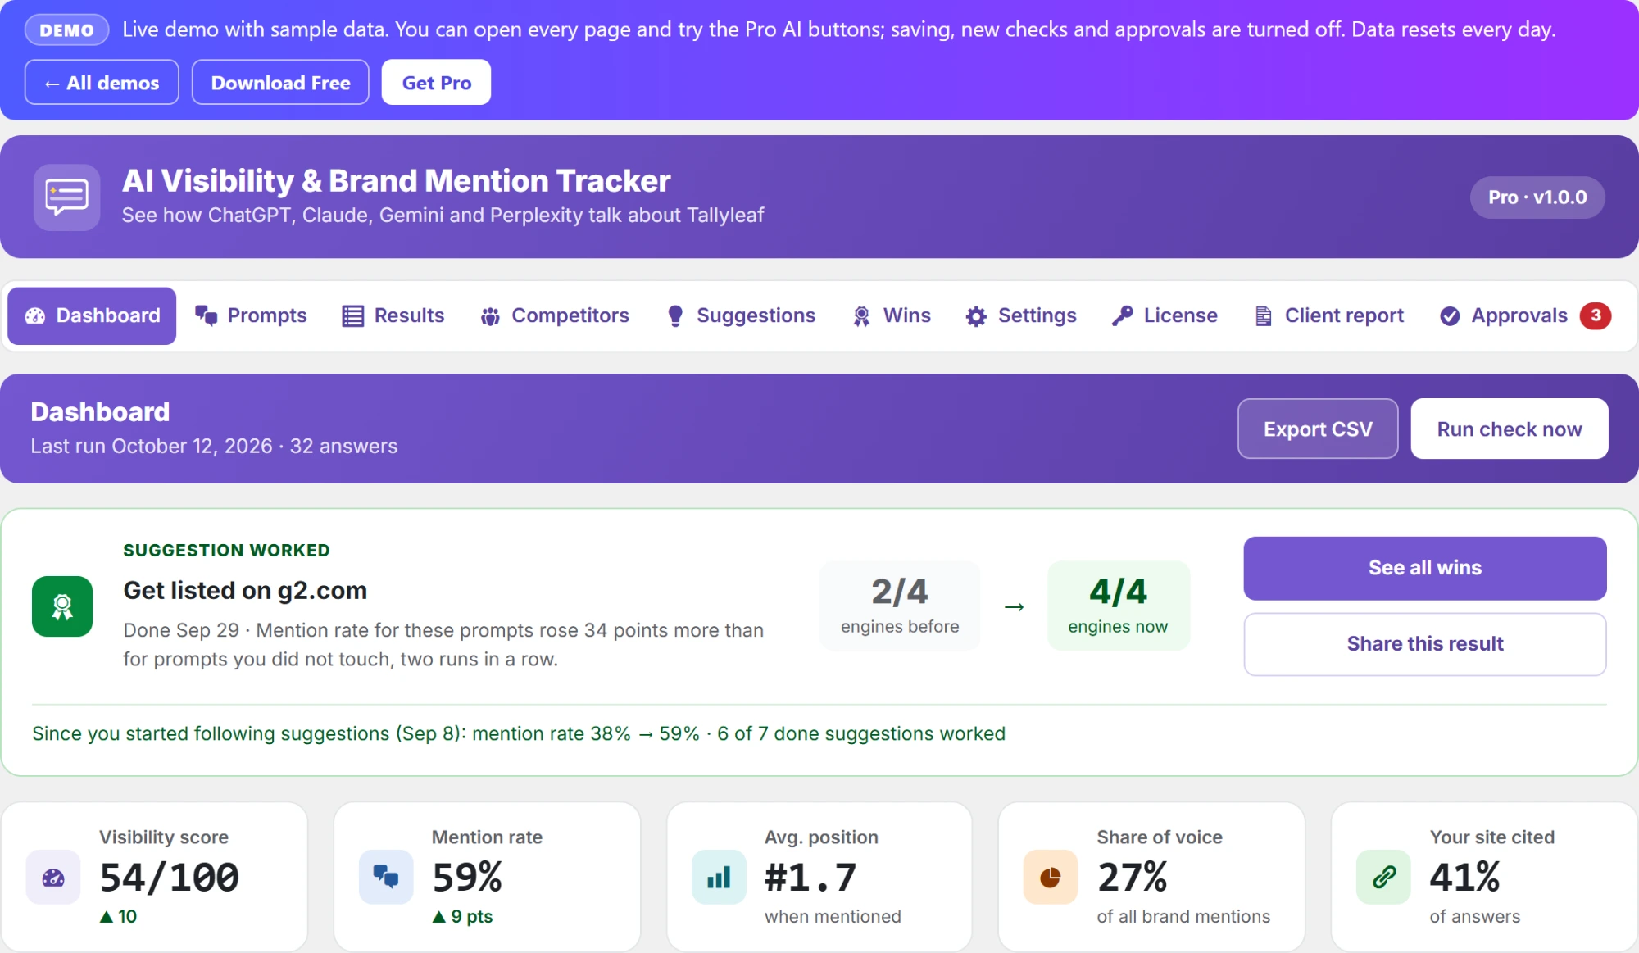
Task: Click the Get listed on g2.com heading
Action: (x=245, y=591)
